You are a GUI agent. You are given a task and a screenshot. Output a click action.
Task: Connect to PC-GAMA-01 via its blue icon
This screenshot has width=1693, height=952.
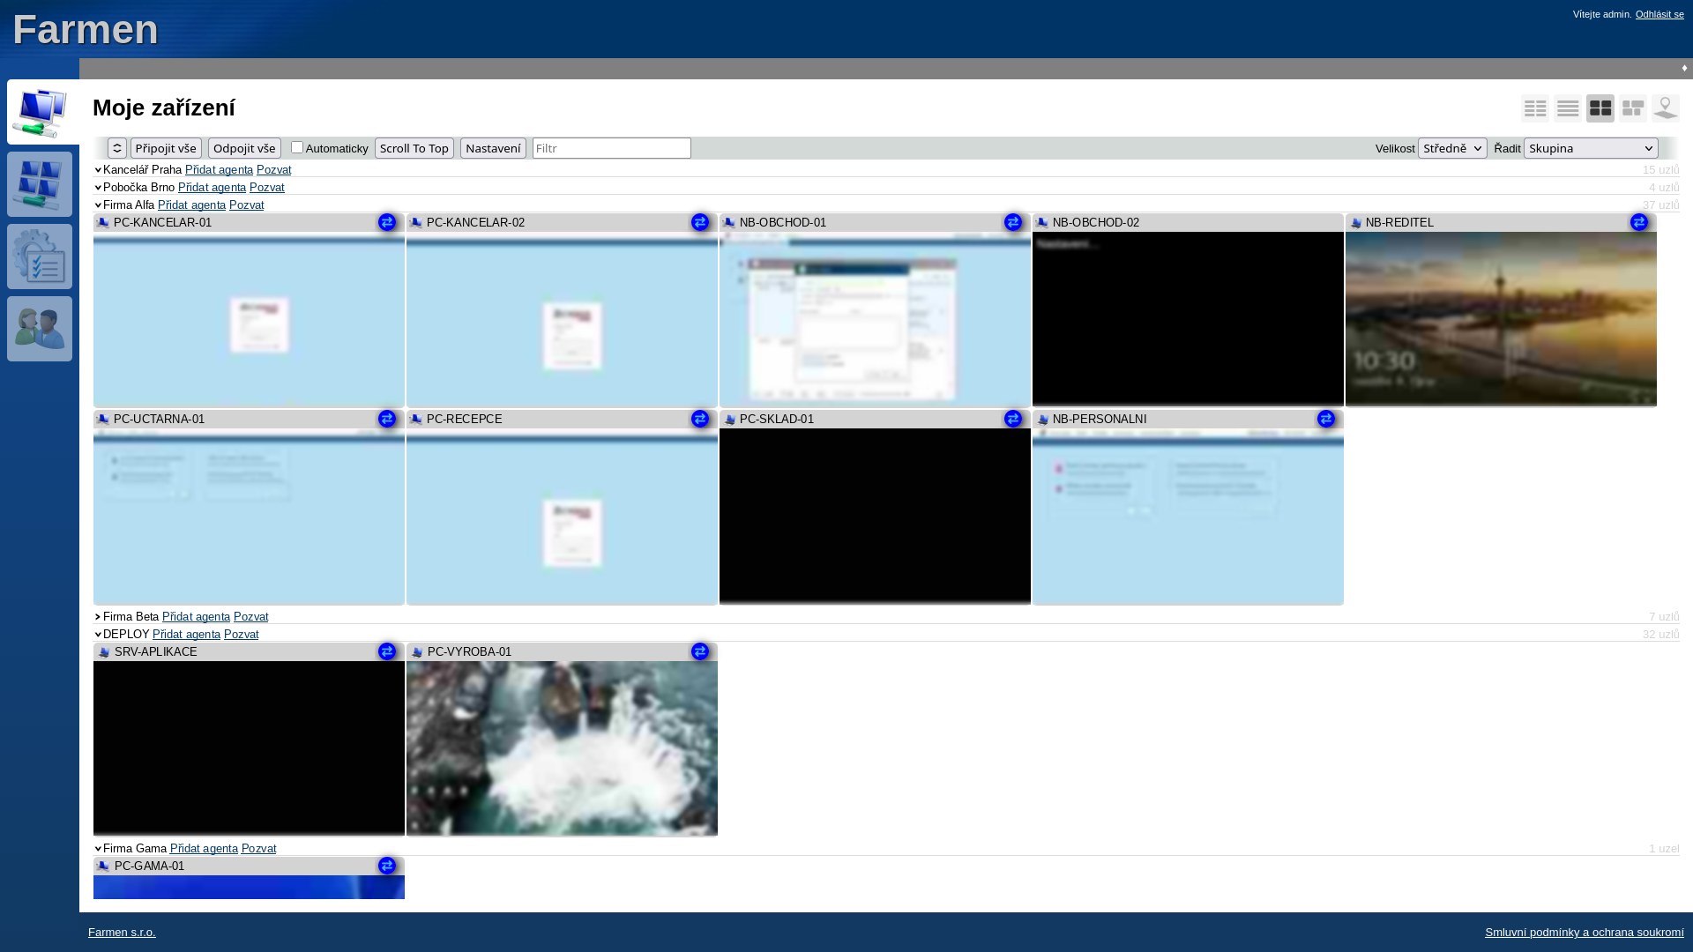[387, 866]
